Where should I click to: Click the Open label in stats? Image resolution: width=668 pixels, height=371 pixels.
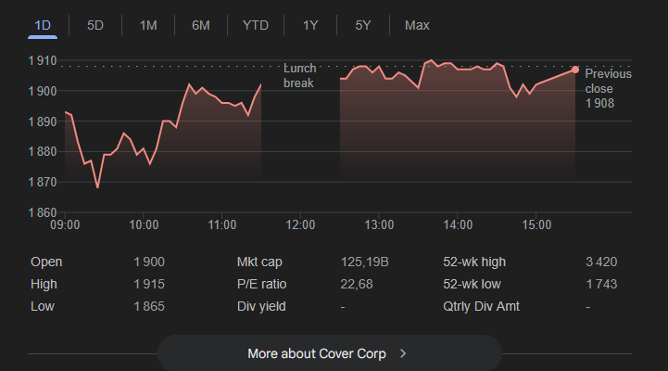46,262
